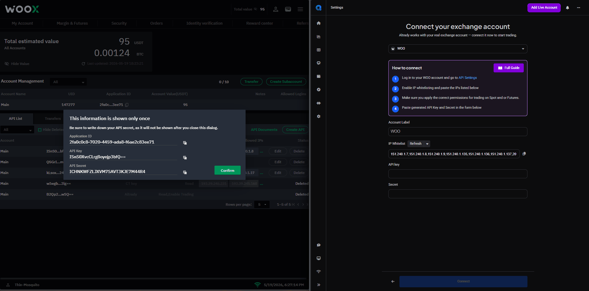The height and width of the screenshot is (291, 589).
Task: Copy the Application ID in the WOO dialog
Action: 185,143
